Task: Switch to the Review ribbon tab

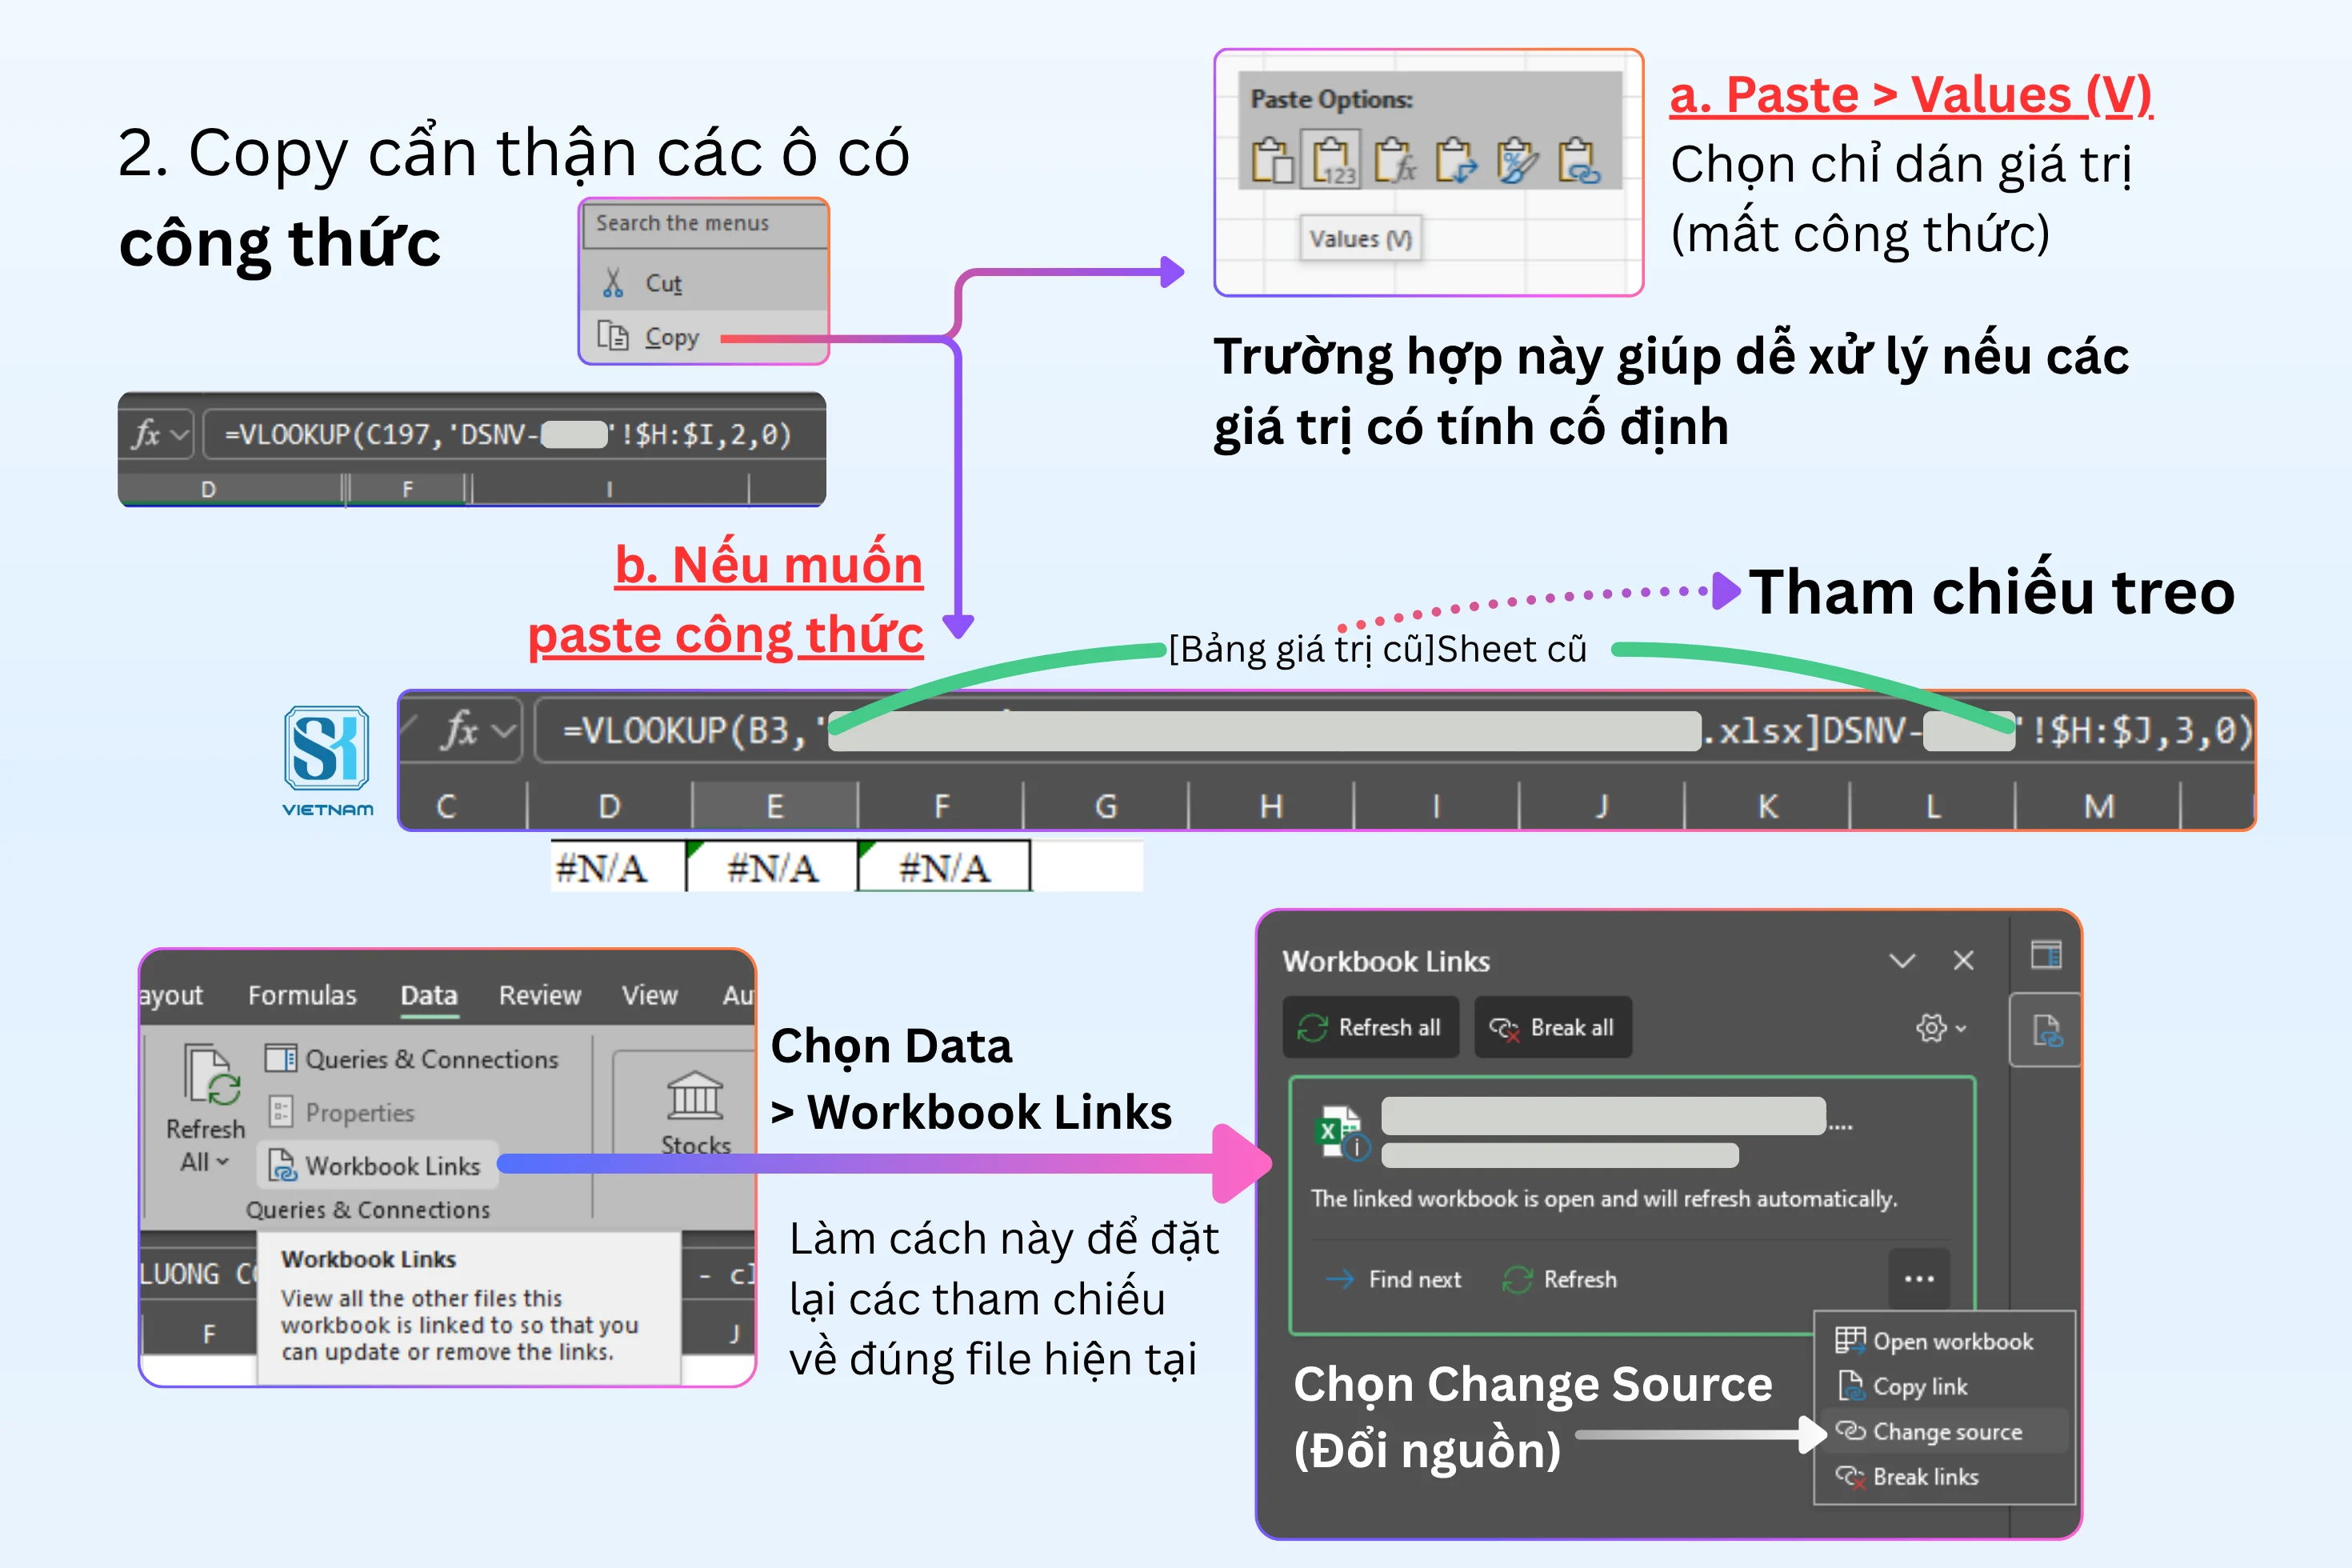Action: pos(540,995)
